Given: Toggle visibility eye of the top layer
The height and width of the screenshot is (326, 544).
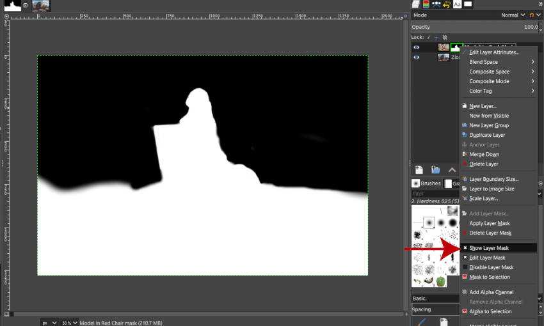Looking at the screenshot, I should pos(417,47).
